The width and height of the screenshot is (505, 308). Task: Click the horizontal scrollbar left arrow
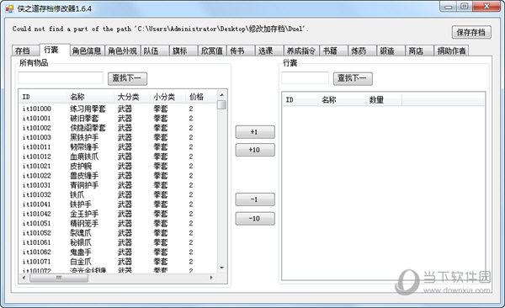[x=24, y=278]
